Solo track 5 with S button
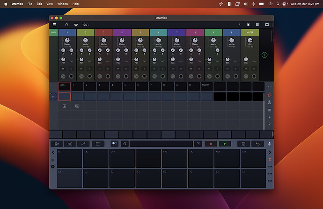The width and height of the screenshot is (323, 209). pyautogui.click(x=144, y=69)
